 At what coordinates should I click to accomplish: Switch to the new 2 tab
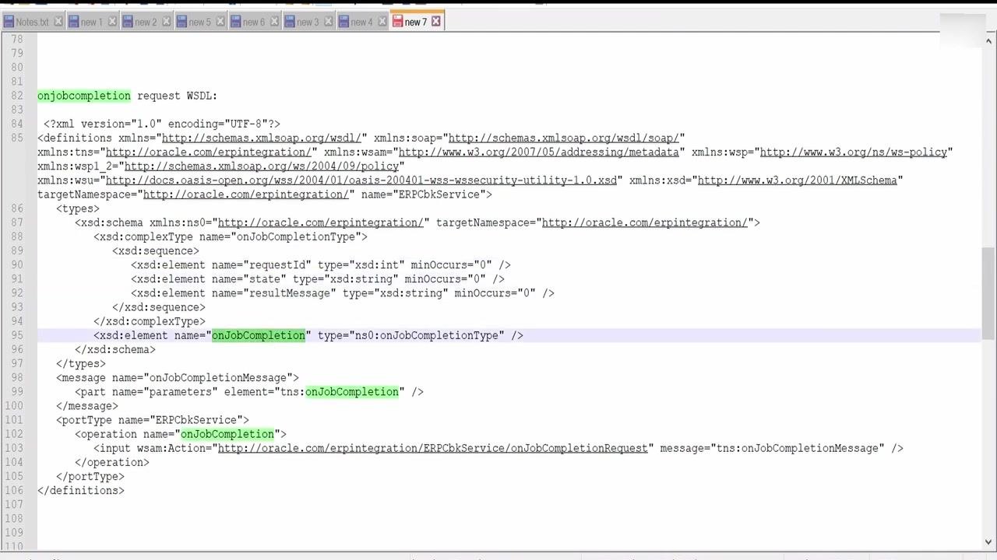tap(146, 22)
